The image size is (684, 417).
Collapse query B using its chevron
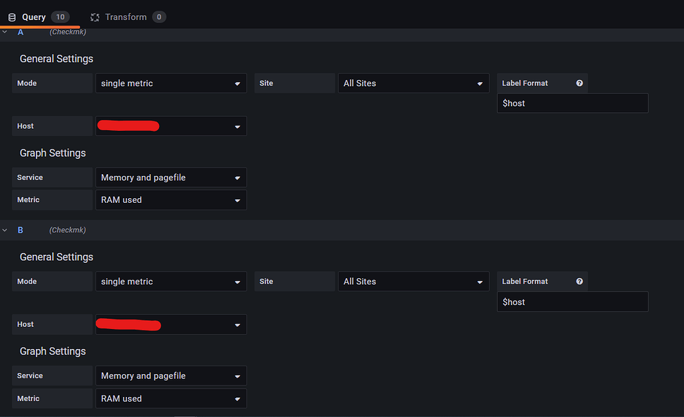[5, 230]
